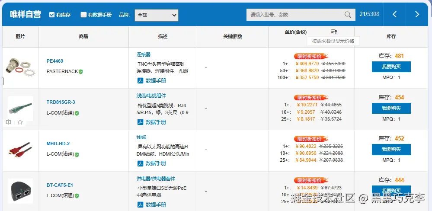
Task: Click price ¥10.2271 in TRD815GR-3 row
Action: coord(307,105)
